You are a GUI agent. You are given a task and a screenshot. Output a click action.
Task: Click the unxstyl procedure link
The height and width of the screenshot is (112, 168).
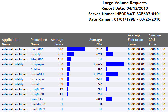coord(36,54)
